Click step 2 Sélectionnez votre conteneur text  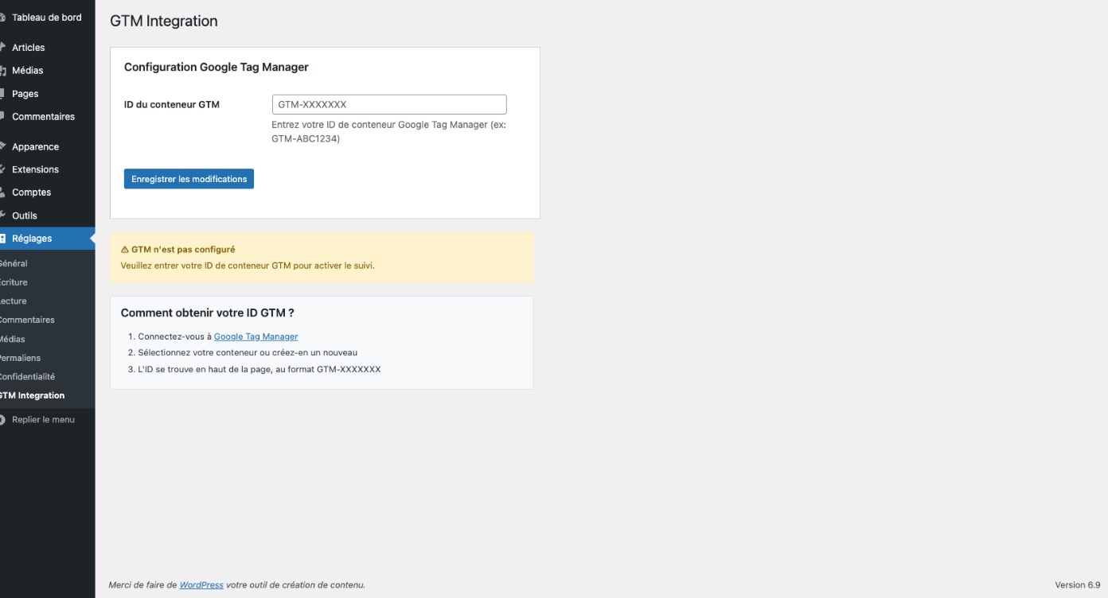(248, 352)
